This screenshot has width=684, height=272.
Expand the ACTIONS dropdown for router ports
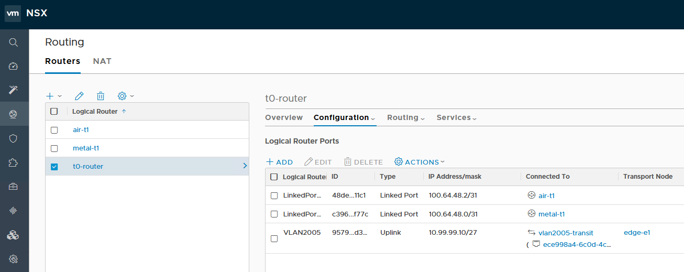420,162
